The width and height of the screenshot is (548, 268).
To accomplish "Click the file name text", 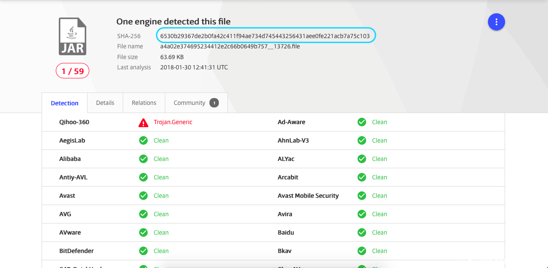I will click(230, 46).
